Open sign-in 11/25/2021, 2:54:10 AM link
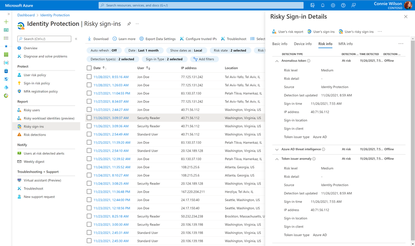The width and height of the screenshot is (415, 246). coord(111,151)
